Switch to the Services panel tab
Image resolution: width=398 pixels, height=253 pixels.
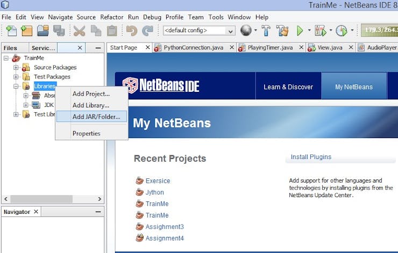[x=43, y=48]
